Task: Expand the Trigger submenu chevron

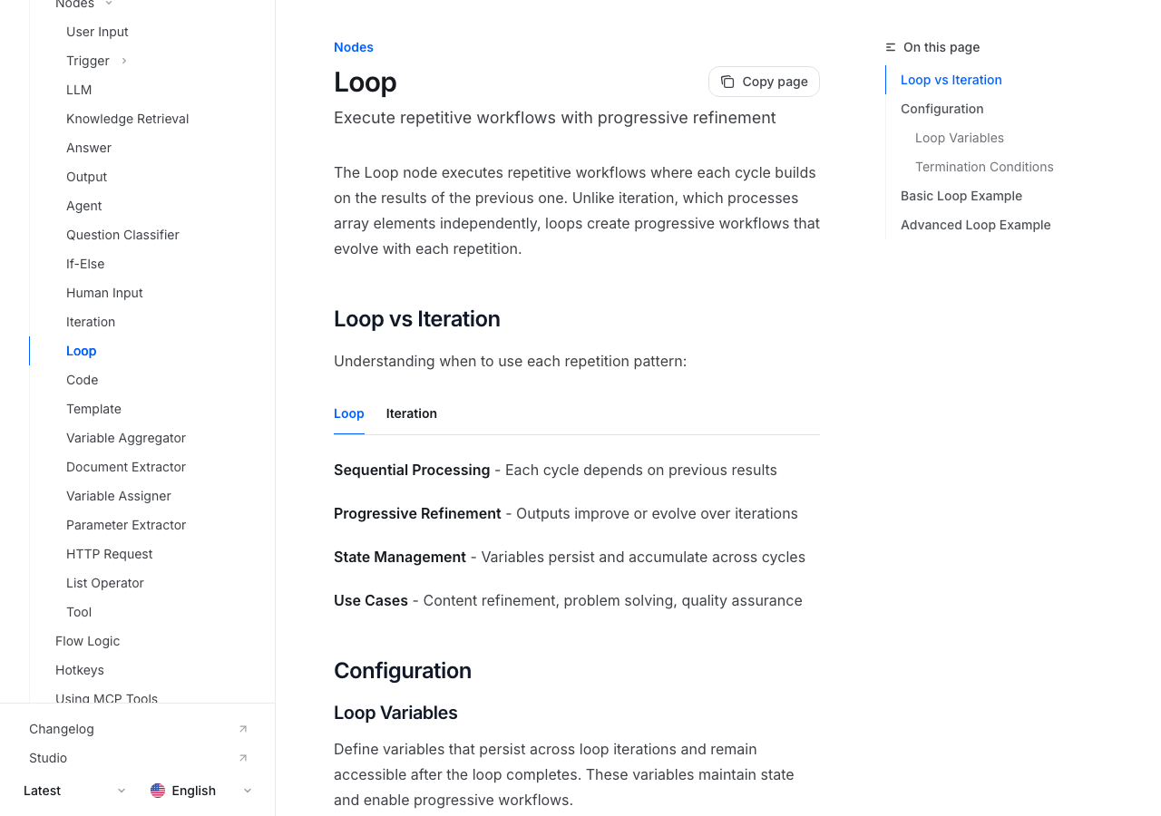Action: (124, 61)
